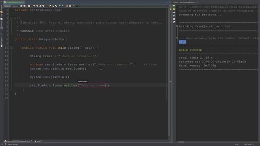Click the Find Previous Occurrence icon
Viewport: 260px width, 146px height.
coord(37,6)
